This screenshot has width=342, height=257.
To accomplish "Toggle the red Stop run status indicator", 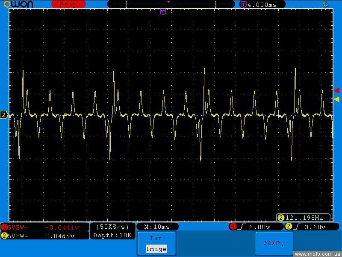I will [x=68, y=4].
